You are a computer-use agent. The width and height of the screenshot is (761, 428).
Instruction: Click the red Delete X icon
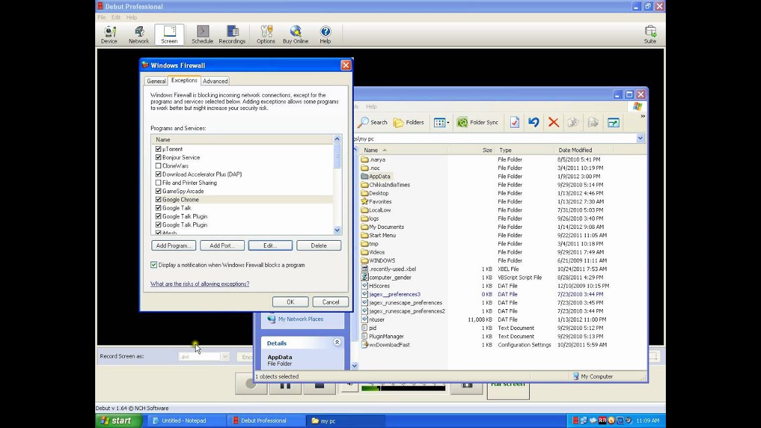click(x=554, y=122)
